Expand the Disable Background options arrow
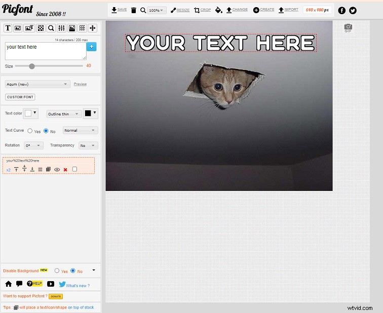 [94, 270]
